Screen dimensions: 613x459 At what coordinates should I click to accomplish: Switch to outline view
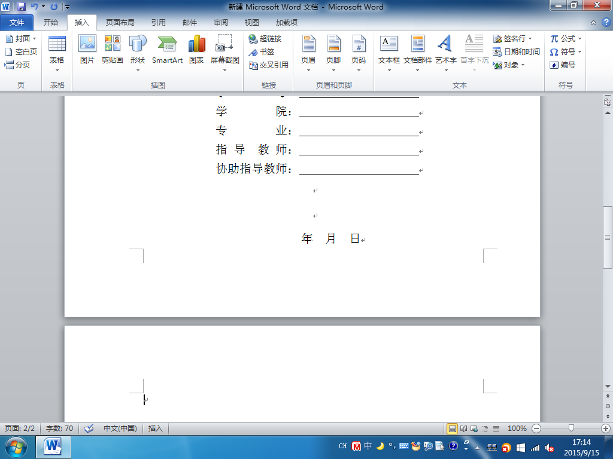[485, 429]
